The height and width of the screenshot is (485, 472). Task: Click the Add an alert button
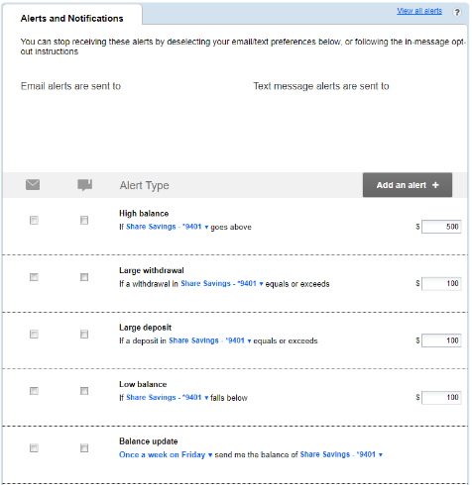click(408, 185)
